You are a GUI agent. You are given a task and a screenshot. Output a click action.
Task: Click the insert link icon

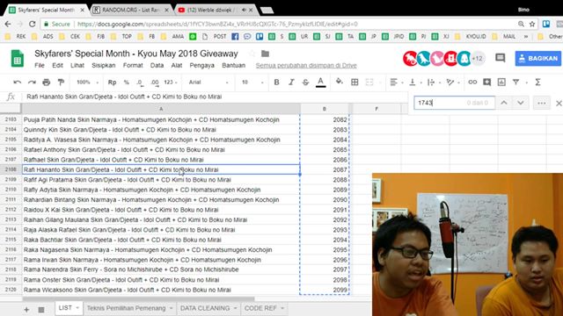[x=472, y=83]
